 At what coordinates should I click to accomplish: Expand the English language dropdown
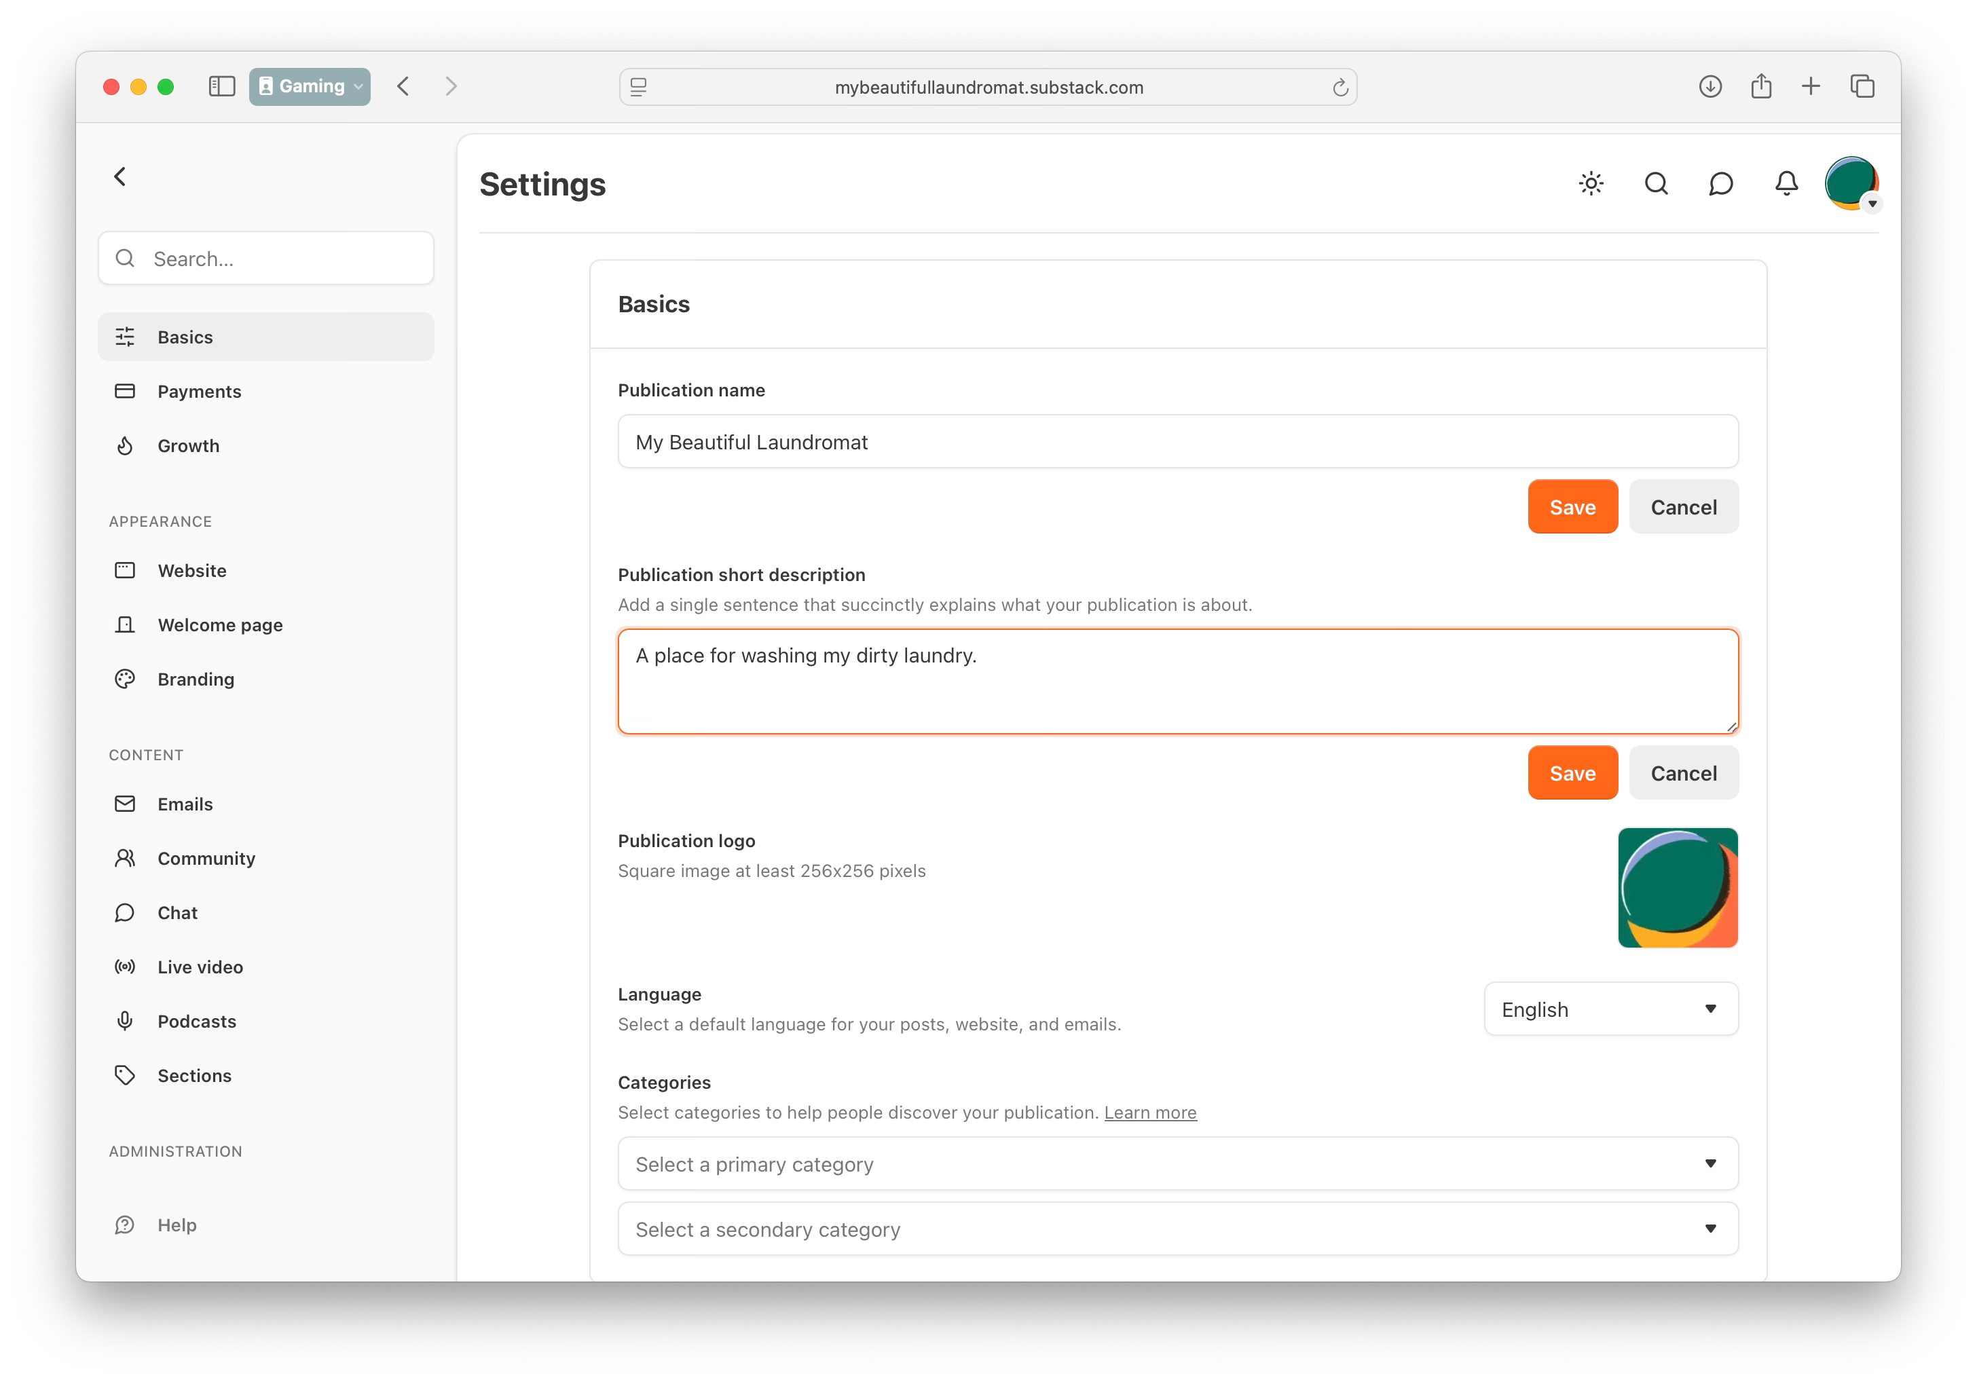coord(1610,1009)
